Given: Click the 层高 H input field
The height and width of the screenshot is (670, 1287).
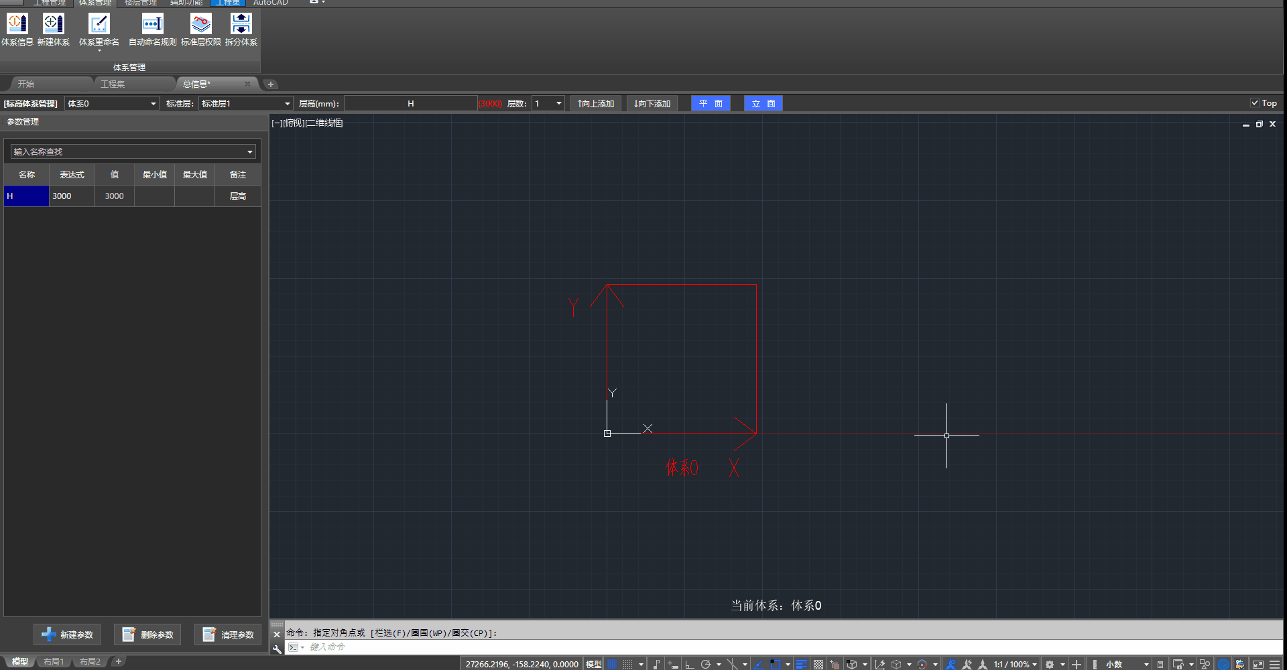Looking at the screenshot, I should point(410,104).
